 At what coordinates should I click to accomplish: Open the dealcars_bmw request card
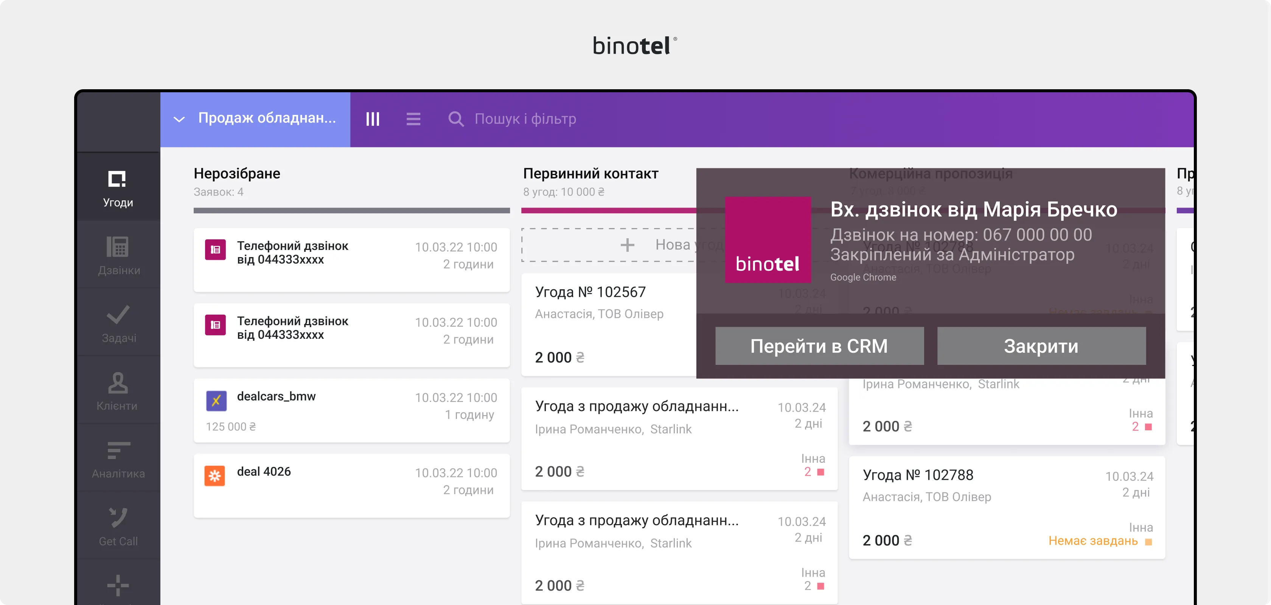click(351, 410)
